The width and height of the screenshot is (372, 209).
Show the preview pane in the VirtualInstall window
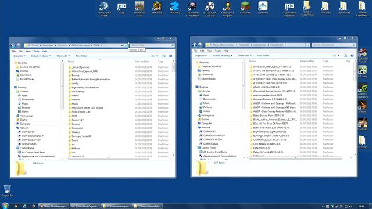345,56
